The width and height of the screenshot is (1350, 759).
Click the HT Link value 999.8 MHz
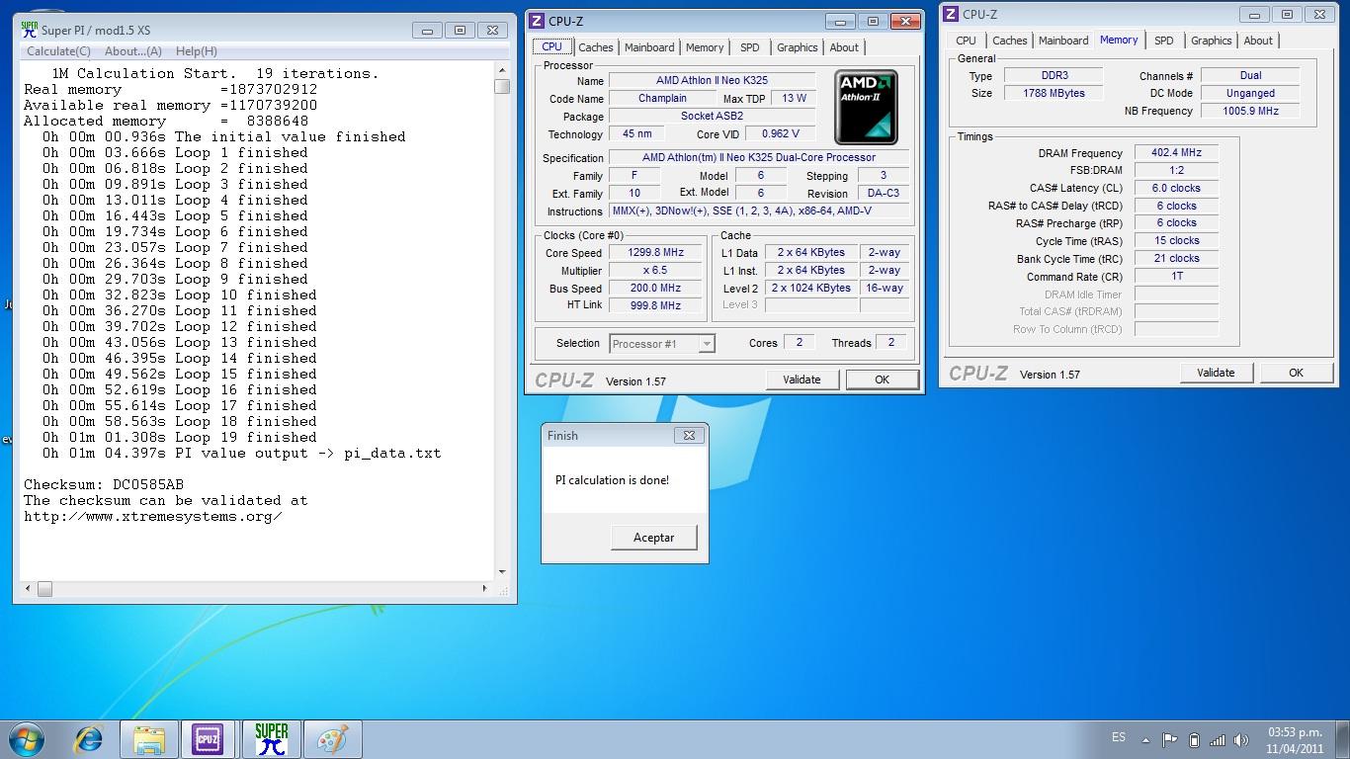(x=655, y=305)
